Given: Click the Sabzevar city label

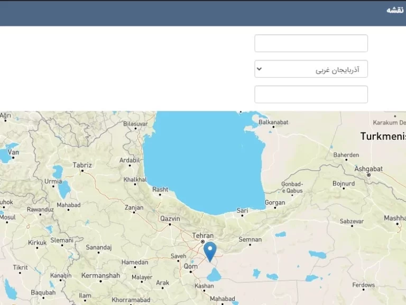Looking at the screenshot, I should click(352, 221).
